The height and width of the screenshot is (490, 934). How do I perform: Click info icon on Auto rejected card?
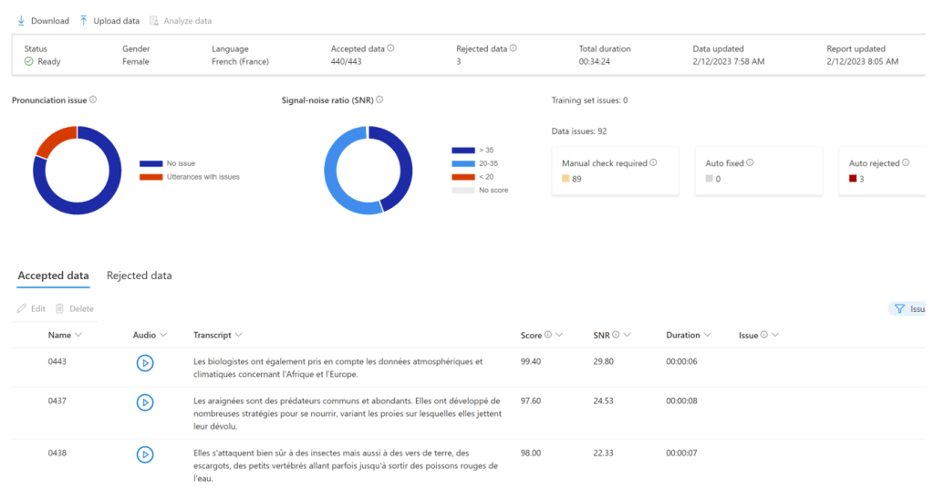[906, 163]
